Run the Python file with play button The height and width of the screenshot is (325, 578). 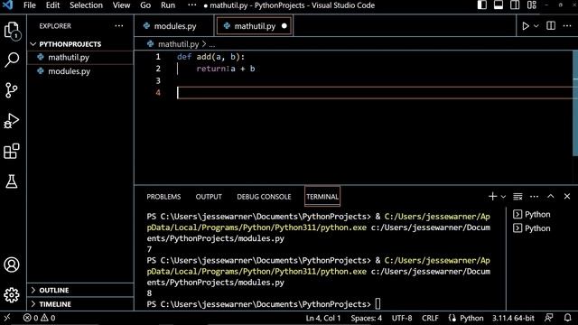(526, 26)
